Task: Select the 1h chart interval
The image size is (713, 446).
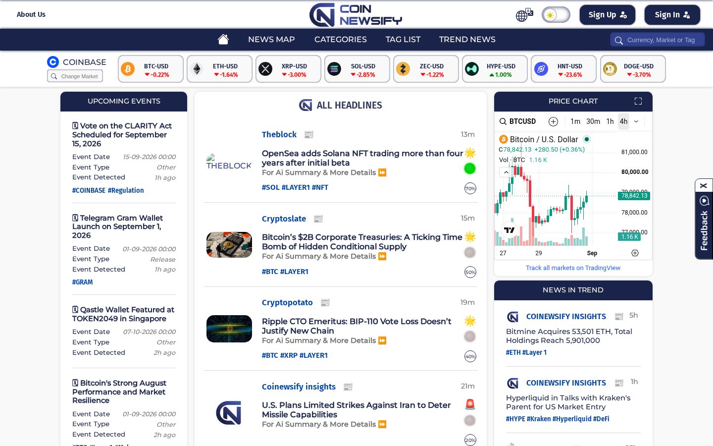Action: (x=610, y=121)
